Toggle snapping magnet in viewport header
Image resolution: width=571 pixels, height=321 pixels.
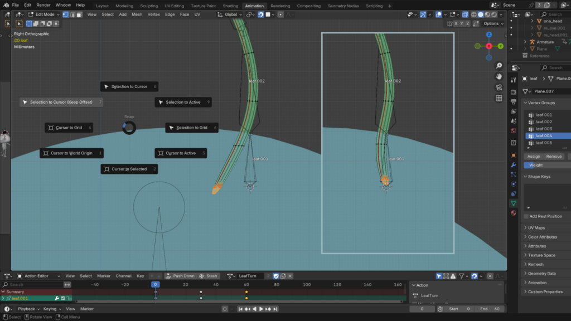tap(261, 14)
